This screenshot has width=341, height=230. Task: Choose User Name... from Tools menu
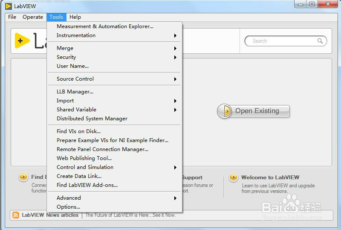(x=114, y=66)
